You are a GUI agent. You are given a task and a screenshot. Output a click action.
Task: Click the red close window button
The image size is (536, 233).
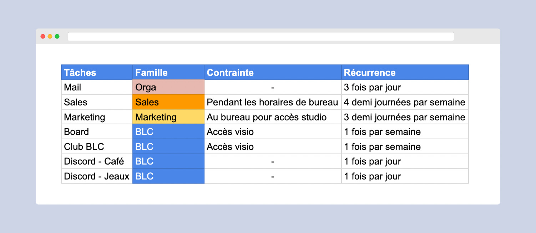43,36
